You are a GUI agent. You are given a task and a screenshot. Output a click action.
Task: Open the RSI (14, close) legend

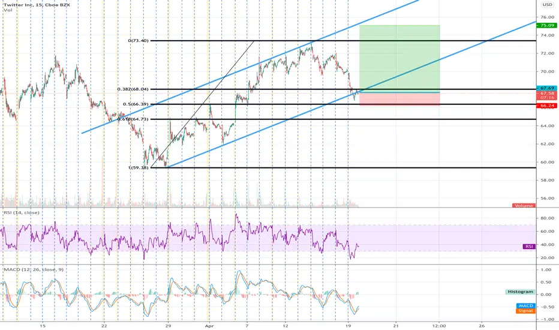click(22, 212)
